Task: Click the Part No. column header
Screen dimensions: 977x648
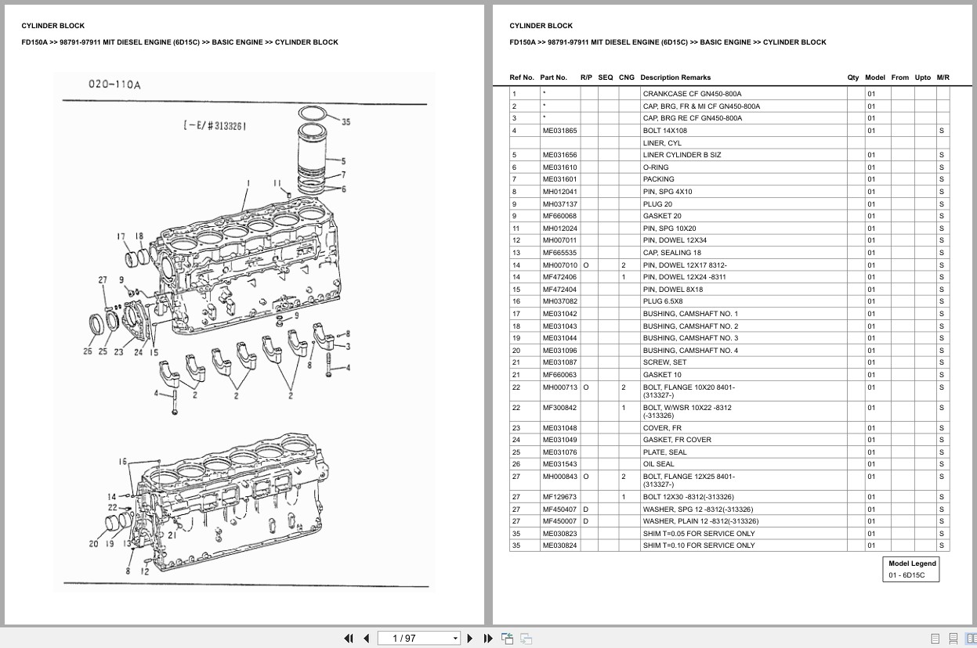Action: pyautogui.click(x=553, y=77)
